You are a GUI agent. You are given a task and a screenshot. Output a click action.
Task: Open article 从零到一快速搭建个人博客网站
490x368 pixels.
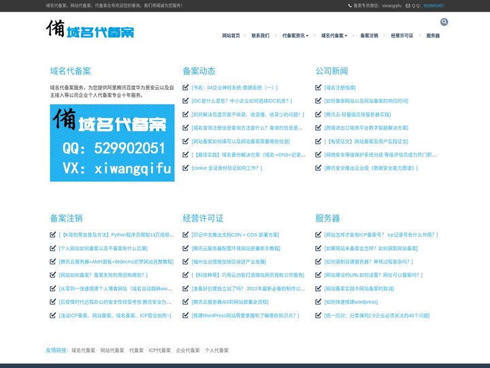coord(115,288)
